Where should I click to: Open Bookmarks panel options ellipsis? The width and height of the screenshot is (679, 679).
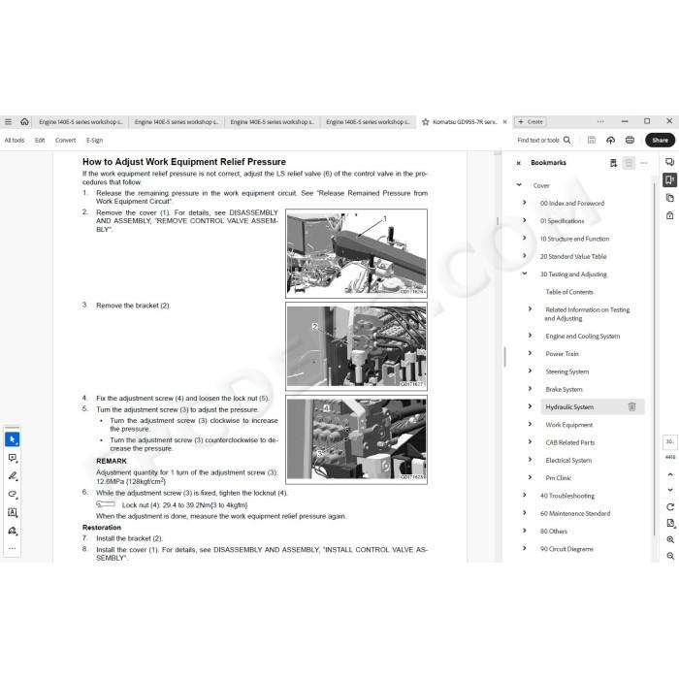(x=644, y=163)
